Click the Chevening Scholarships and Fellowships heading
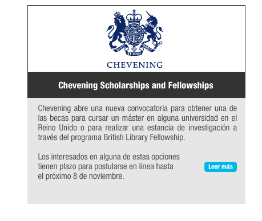The image size is (262, 221). [x=136, y=85]
